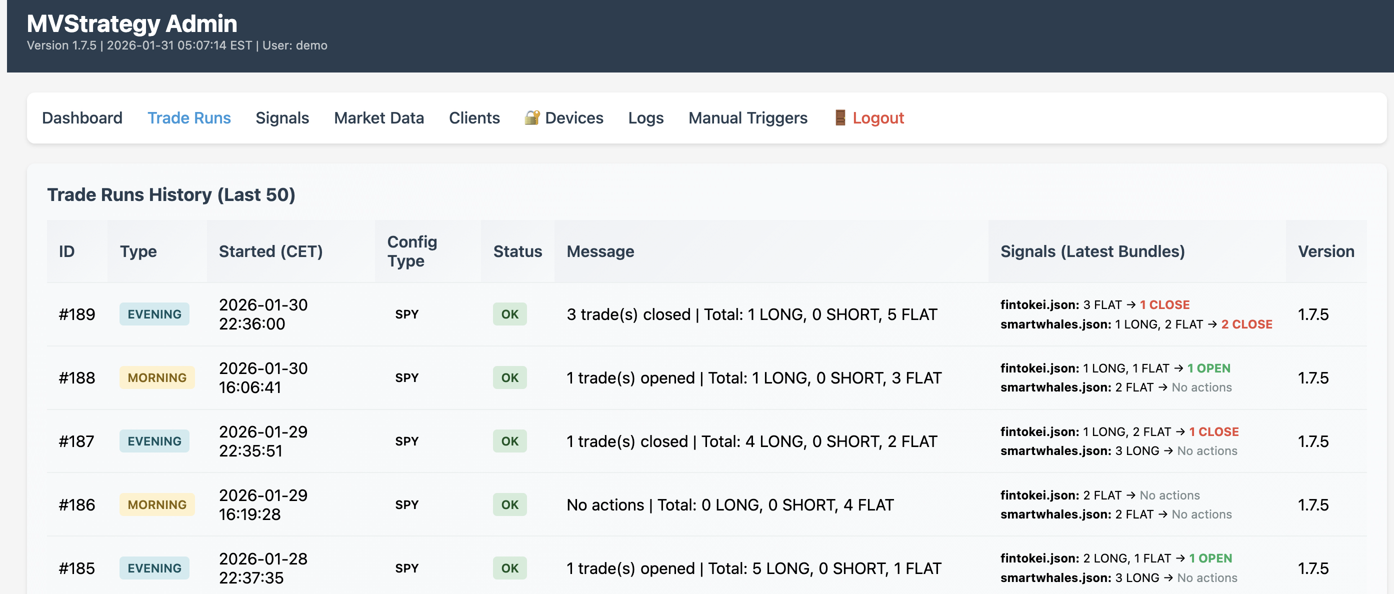The height and width of the screenshot is (594, 1394).
Task: Click the padlock icon next to Devices
Action: point(532,117)
